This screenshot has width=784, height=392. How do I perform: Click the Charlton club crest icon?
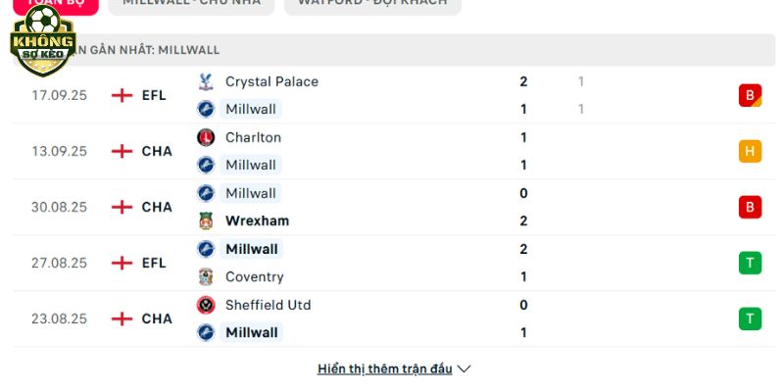(206, 137)
